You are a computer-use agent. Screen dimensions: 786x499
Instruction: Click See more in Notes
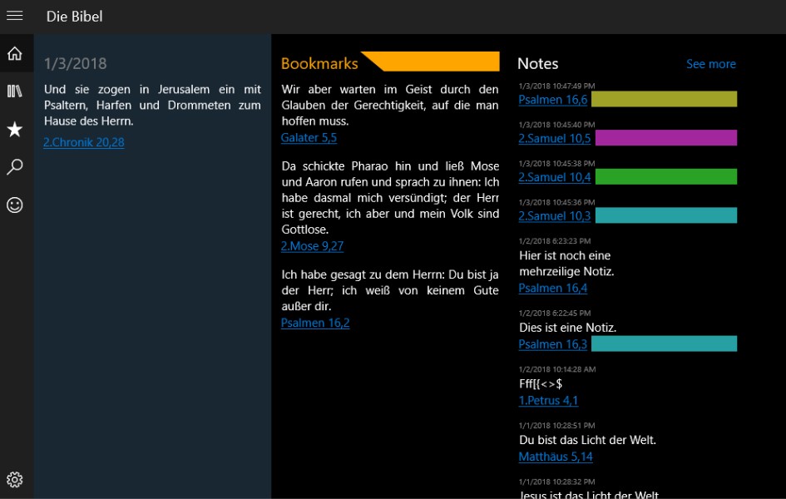[710, 64]
